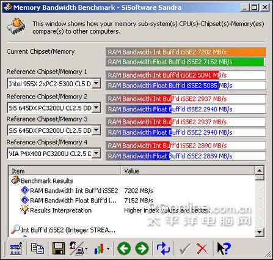Click the blue Float Buff'd 5085 MB/s bar
The image size is (273, 260).
186,86
